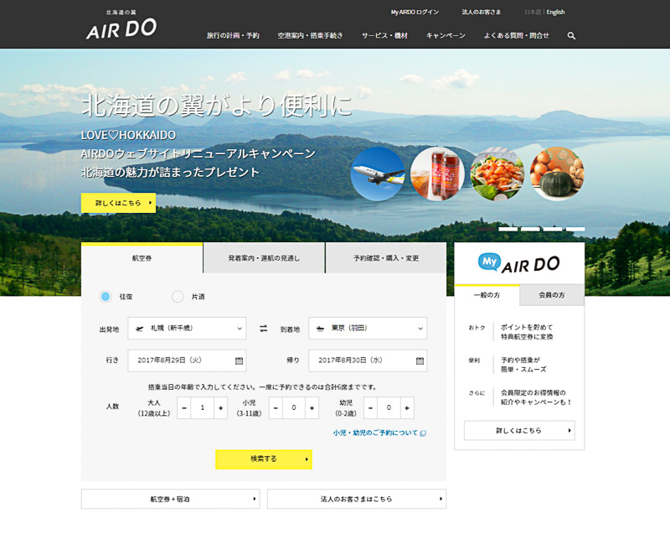Screen dimensions: 670x534
Task: Click the 大人 count input field
Action: pyautogui.click(x=202, y=408)
